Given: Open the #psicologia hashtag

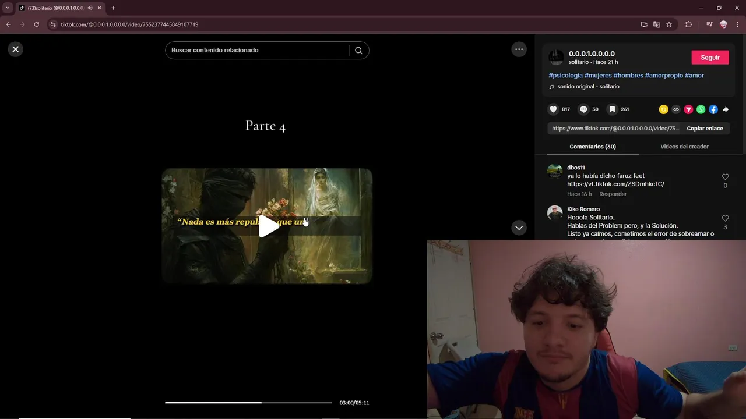Looking at the screenshot, I should click(x=565, y=76).
